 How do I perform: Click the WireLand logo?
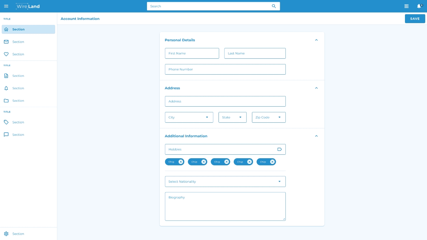(28, 6)
